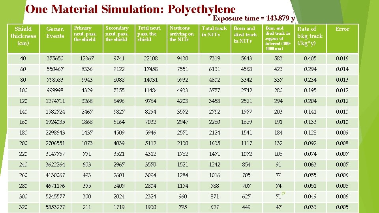The image size is (379, 213).
Task: Select the generated events value 1582724
Action: [55, 112]
